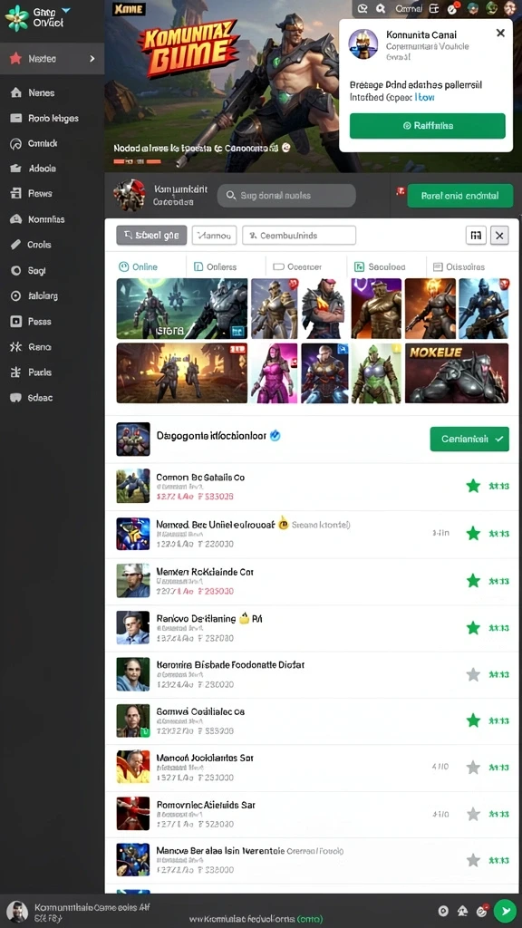Viewport: 522px width, 928px height.
Task: Open the teal-haired avatar in top bar
Action: (x=472, y=8)
